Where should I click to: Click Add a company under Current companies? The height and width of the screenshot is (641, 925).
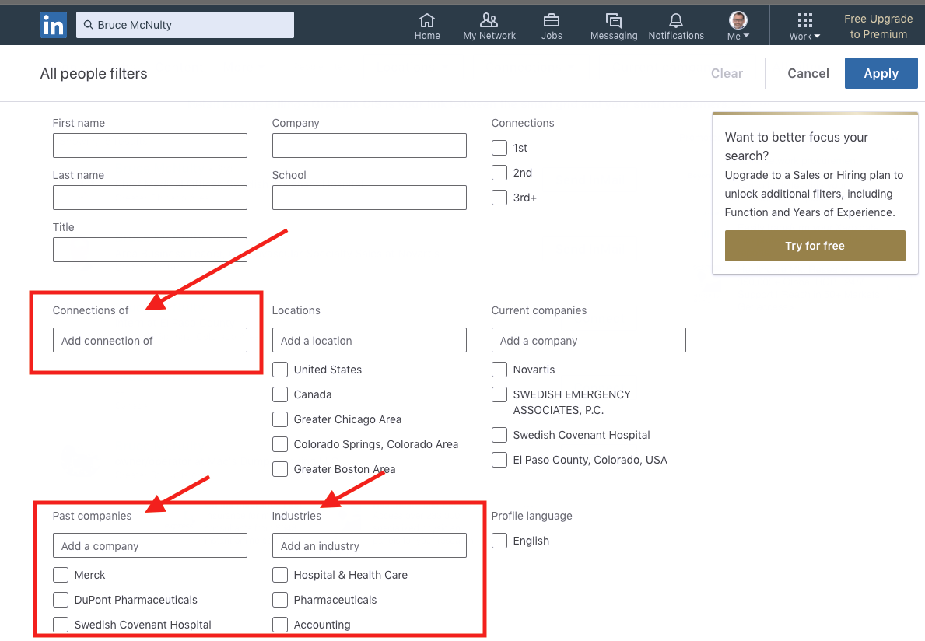pyautogui.click(x=589, y=340)
